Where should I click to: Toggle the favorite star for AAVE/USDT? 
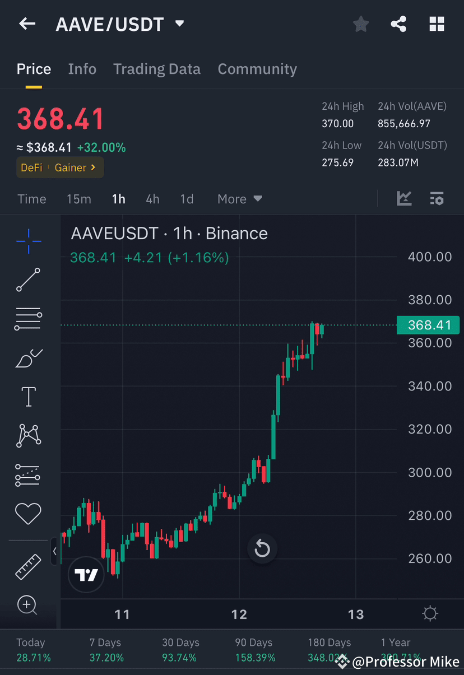click(x=360, y=24)
